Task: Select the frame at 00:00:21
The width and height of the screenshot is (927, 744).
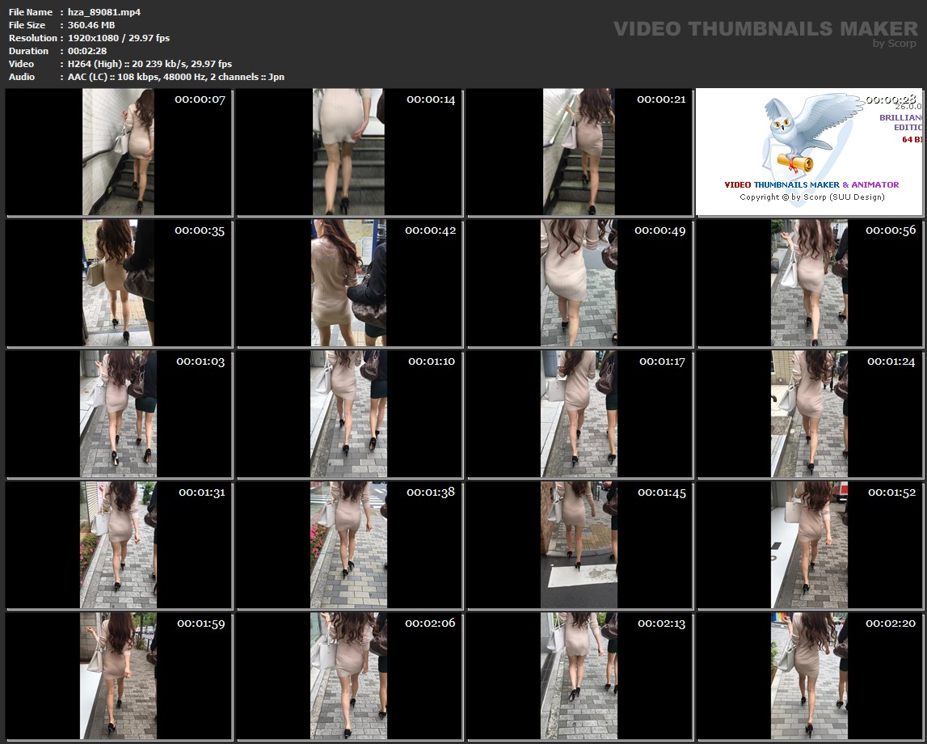Action: pyautogui.click(x=579, y=152)
